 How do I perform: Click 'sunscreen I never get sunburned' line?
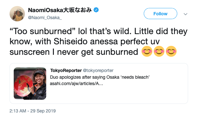point(74,52)
